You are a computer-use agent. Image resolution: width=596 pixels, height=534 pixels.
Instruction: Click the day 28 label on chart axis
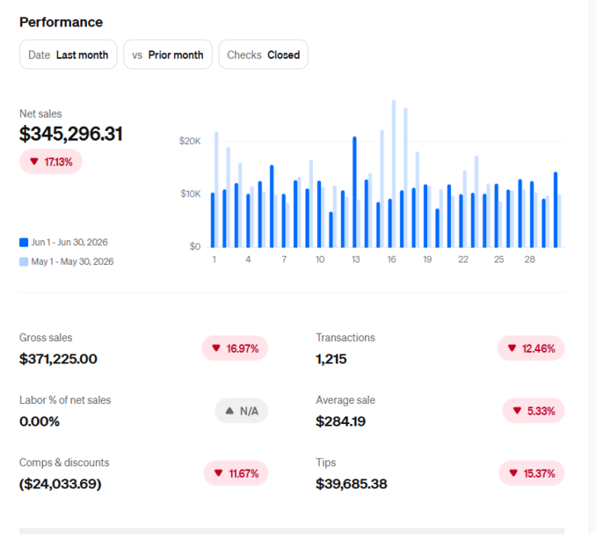click(530, 259)
